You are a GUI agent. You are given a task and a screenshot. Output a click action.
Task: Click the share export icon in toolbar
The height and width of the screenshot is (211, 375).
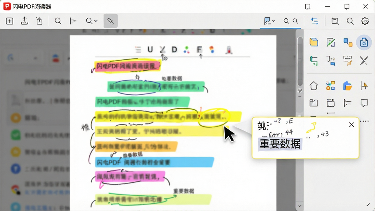[40, 21]
